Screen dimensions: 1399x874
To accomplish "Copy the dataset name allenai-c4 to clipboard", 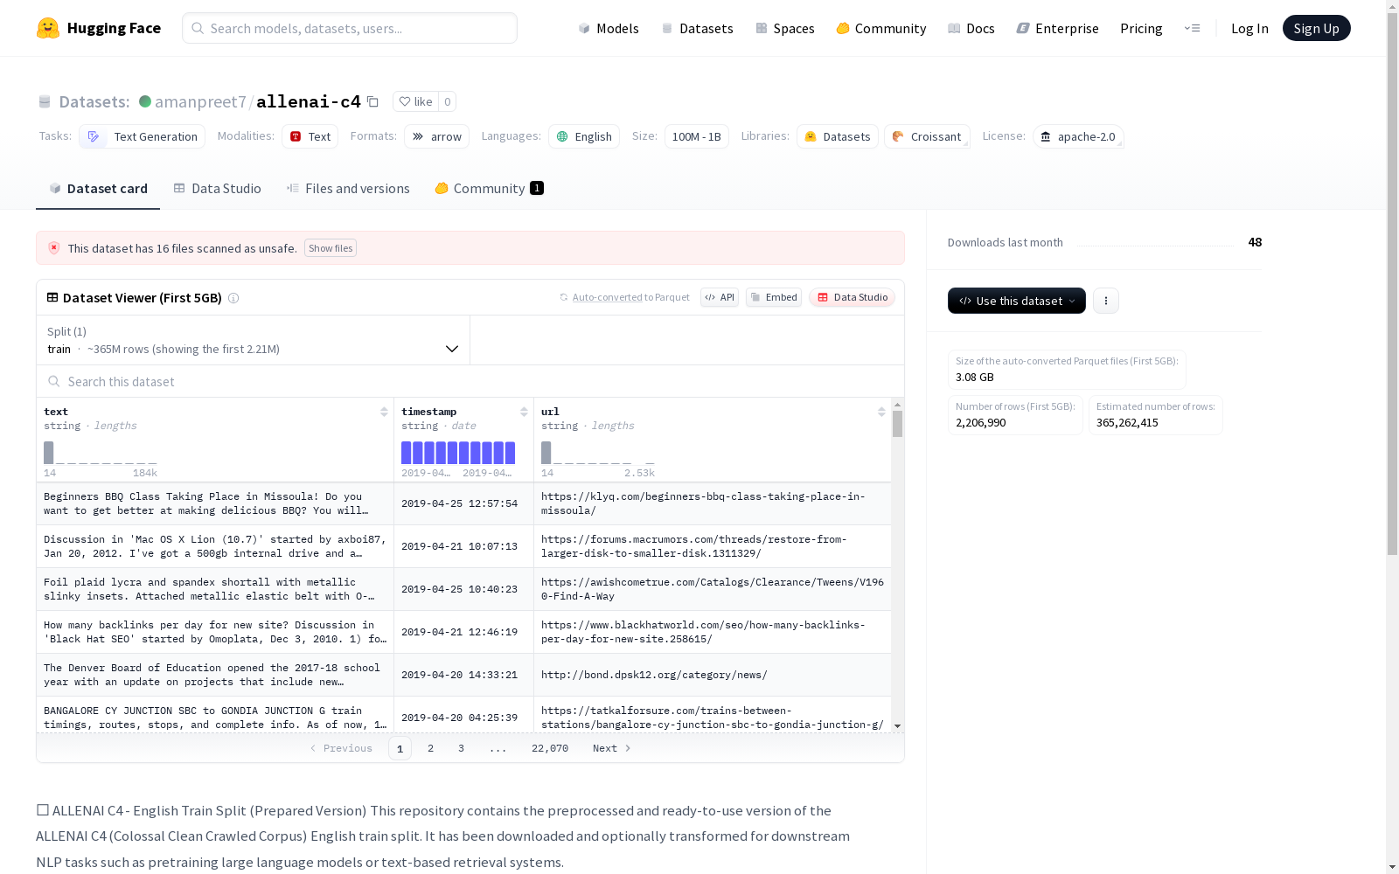I will (372, 102).
